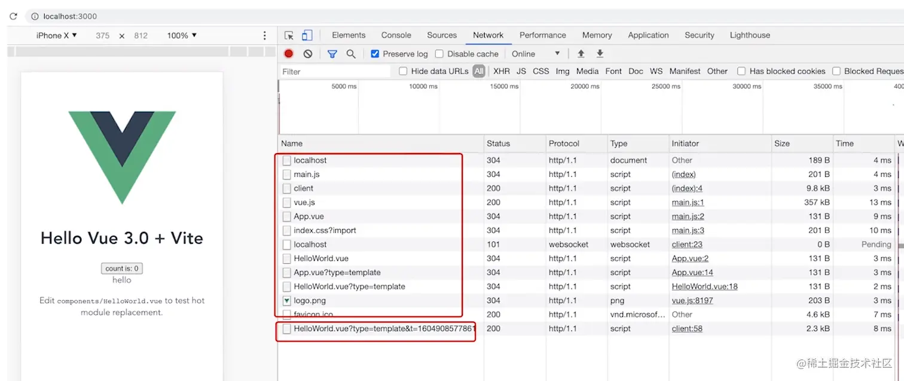The width and height of the screenshot is (904, 381).
Task: Select the inspect element picker icon
Action: tap(289, 35)
